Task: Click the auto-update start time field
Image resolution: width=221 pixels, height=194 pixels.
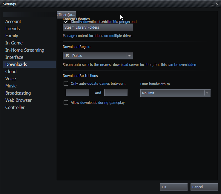Action: point(77,93)
